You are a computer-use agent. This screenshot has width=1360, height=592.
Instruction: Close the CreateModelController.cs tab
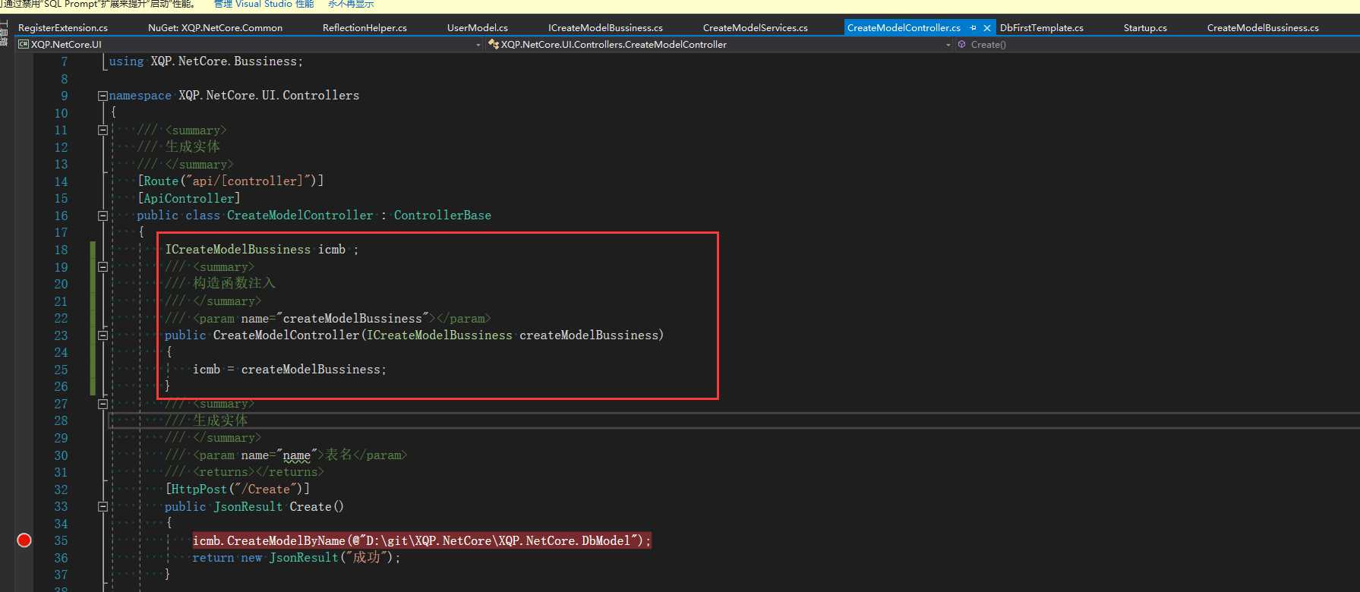point(987,28)
